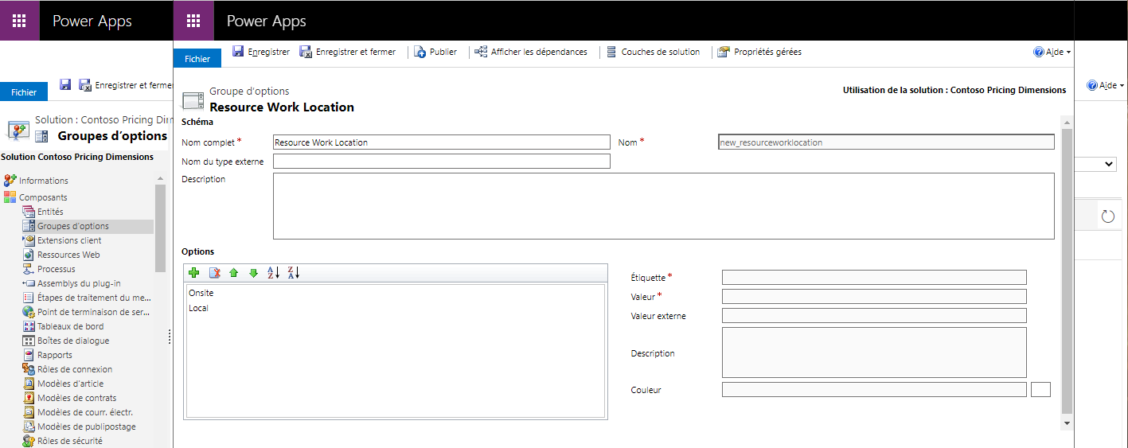Click the help question mark icon in front window
The height and width of the screenshot is (448, 1128).
pyautogui.click(x=1038, y=52)
